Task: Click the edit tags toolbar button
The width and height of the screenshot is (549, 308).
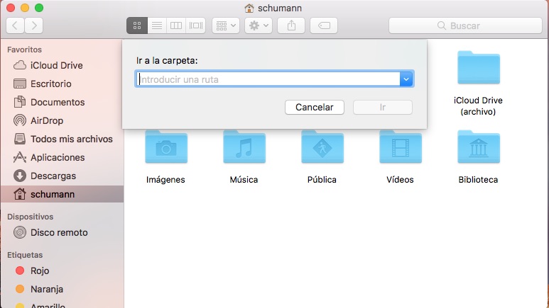Action: point(324,25)
